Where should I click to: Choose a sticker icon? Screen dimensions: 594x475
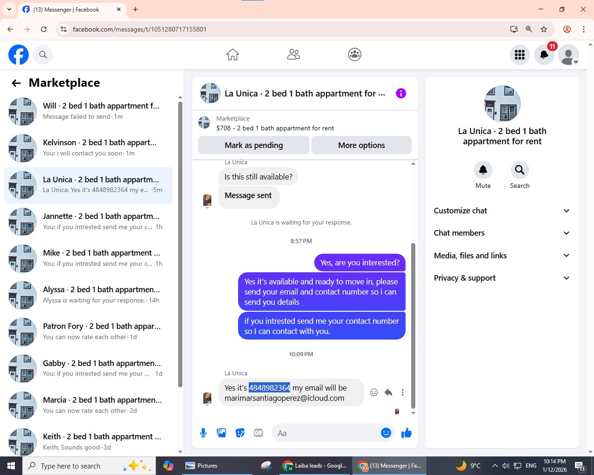click(240, 433)
